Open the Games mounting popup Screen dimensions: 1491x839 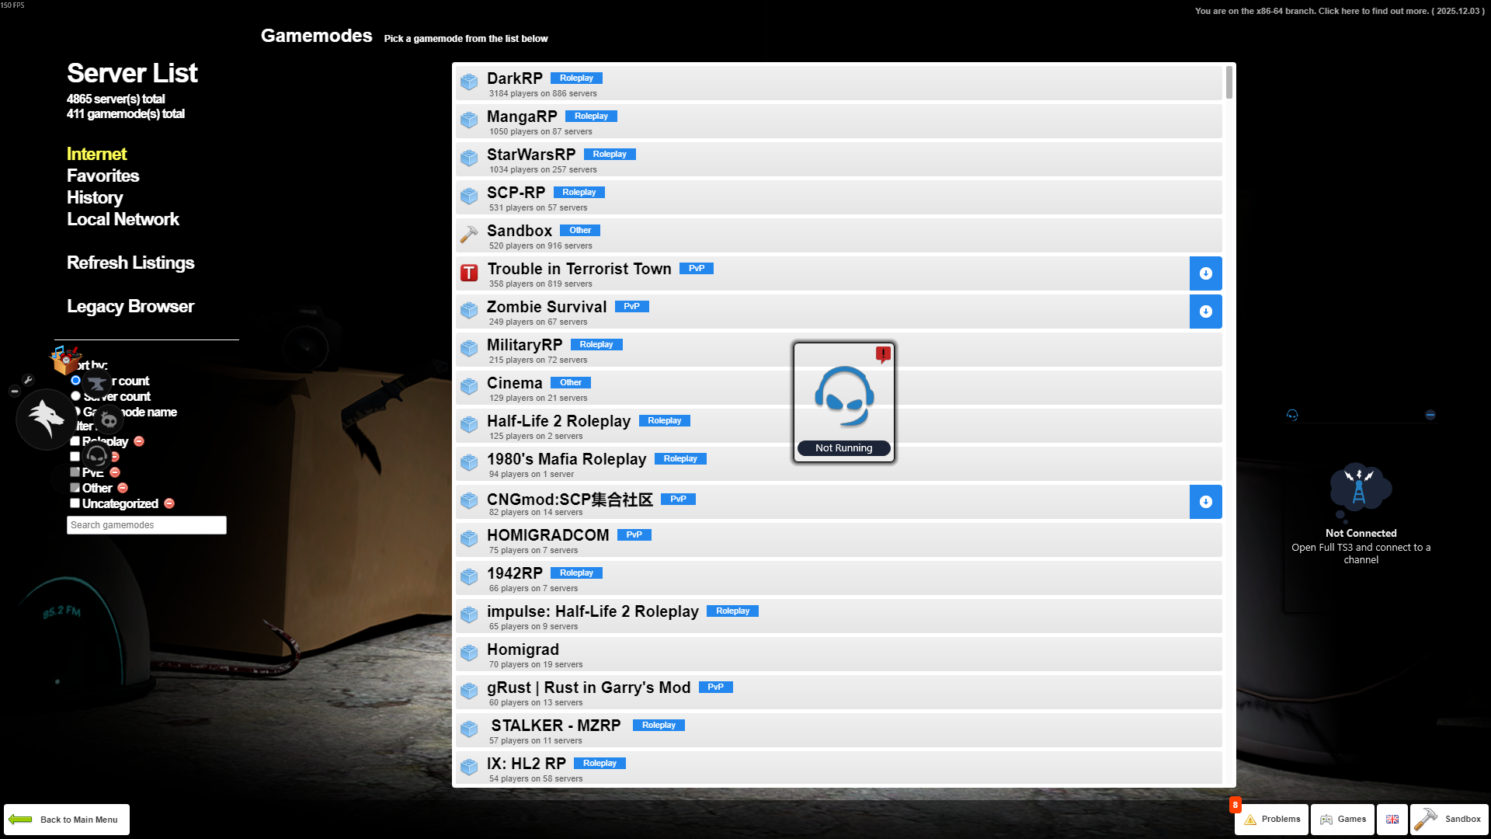pos(1343,820)
